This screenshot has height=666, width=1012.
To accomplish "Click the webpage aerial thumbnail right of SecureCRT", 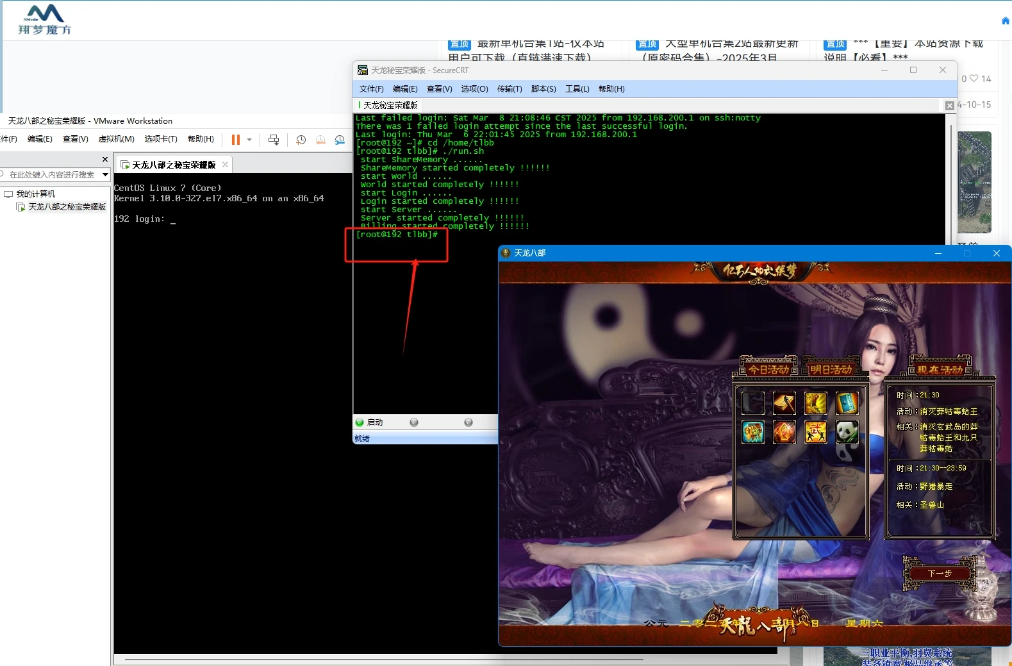I will 975,182.
